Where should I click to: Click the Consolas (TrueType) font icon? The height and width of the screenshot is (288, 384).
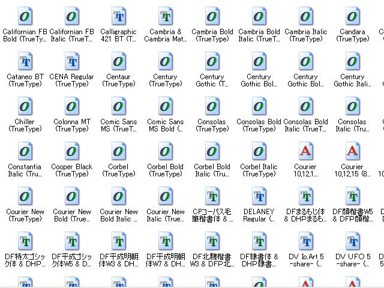coord(212,106)
